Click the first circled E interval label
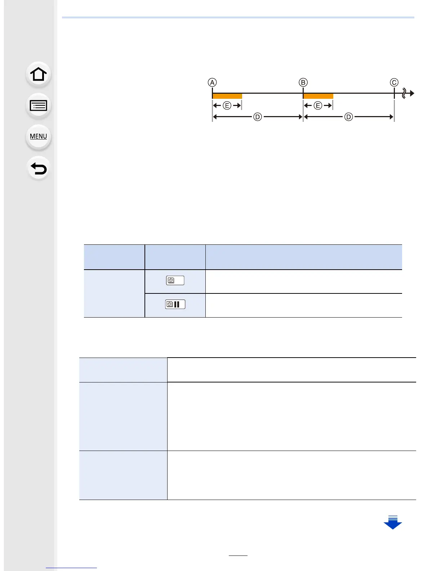This screenshot has width=441, height=571. pyautogui.click(x=227, y=106)
